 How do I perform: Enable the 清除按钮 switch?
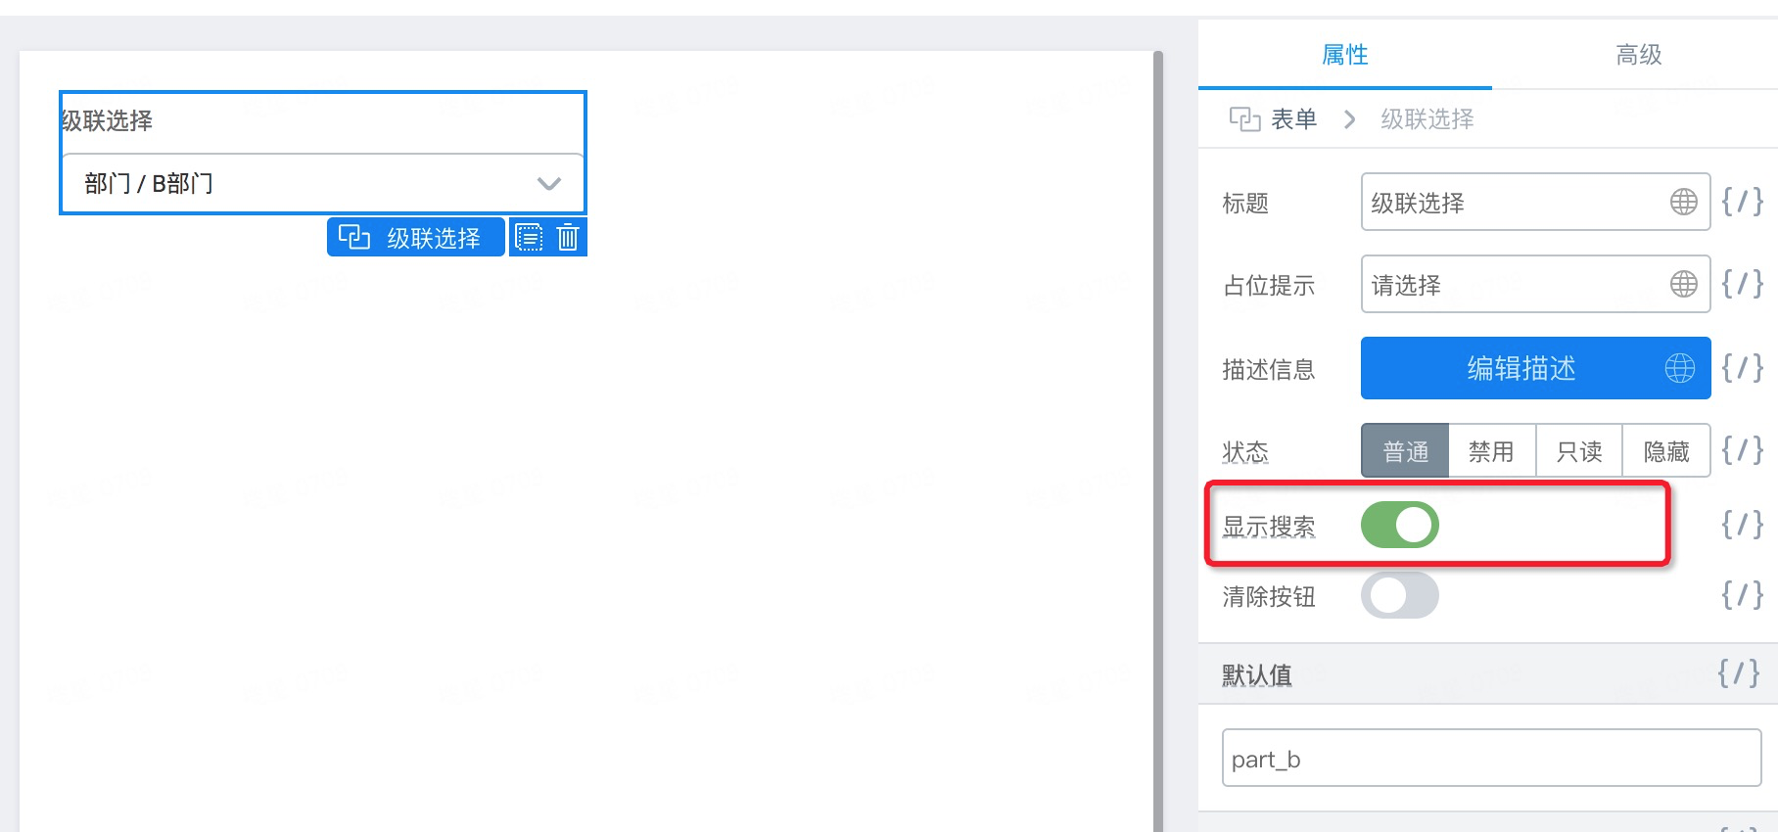(1400, 595)
